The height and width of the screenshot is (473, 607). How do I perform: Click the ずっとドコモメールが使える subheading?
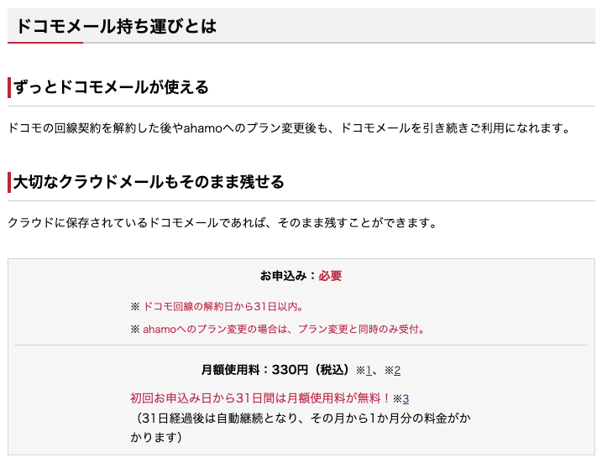111,87
